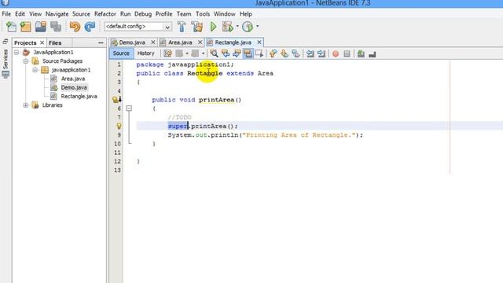This screenshot has height=283, width=503.
Task: Click the Uncomment code icon
Action: click(x=372, y=54)
